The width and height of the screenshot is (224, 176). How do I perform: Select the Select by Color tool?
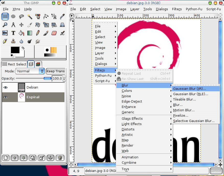coord(38,16)
